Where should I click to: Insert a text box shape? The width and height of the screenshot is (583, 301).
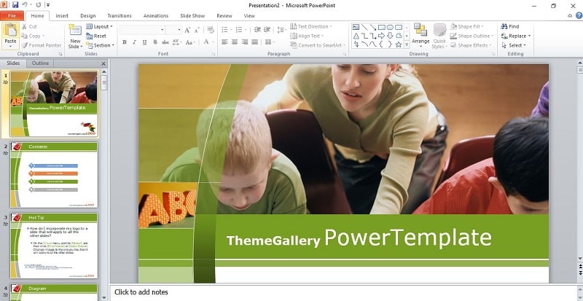coord(356,27)
